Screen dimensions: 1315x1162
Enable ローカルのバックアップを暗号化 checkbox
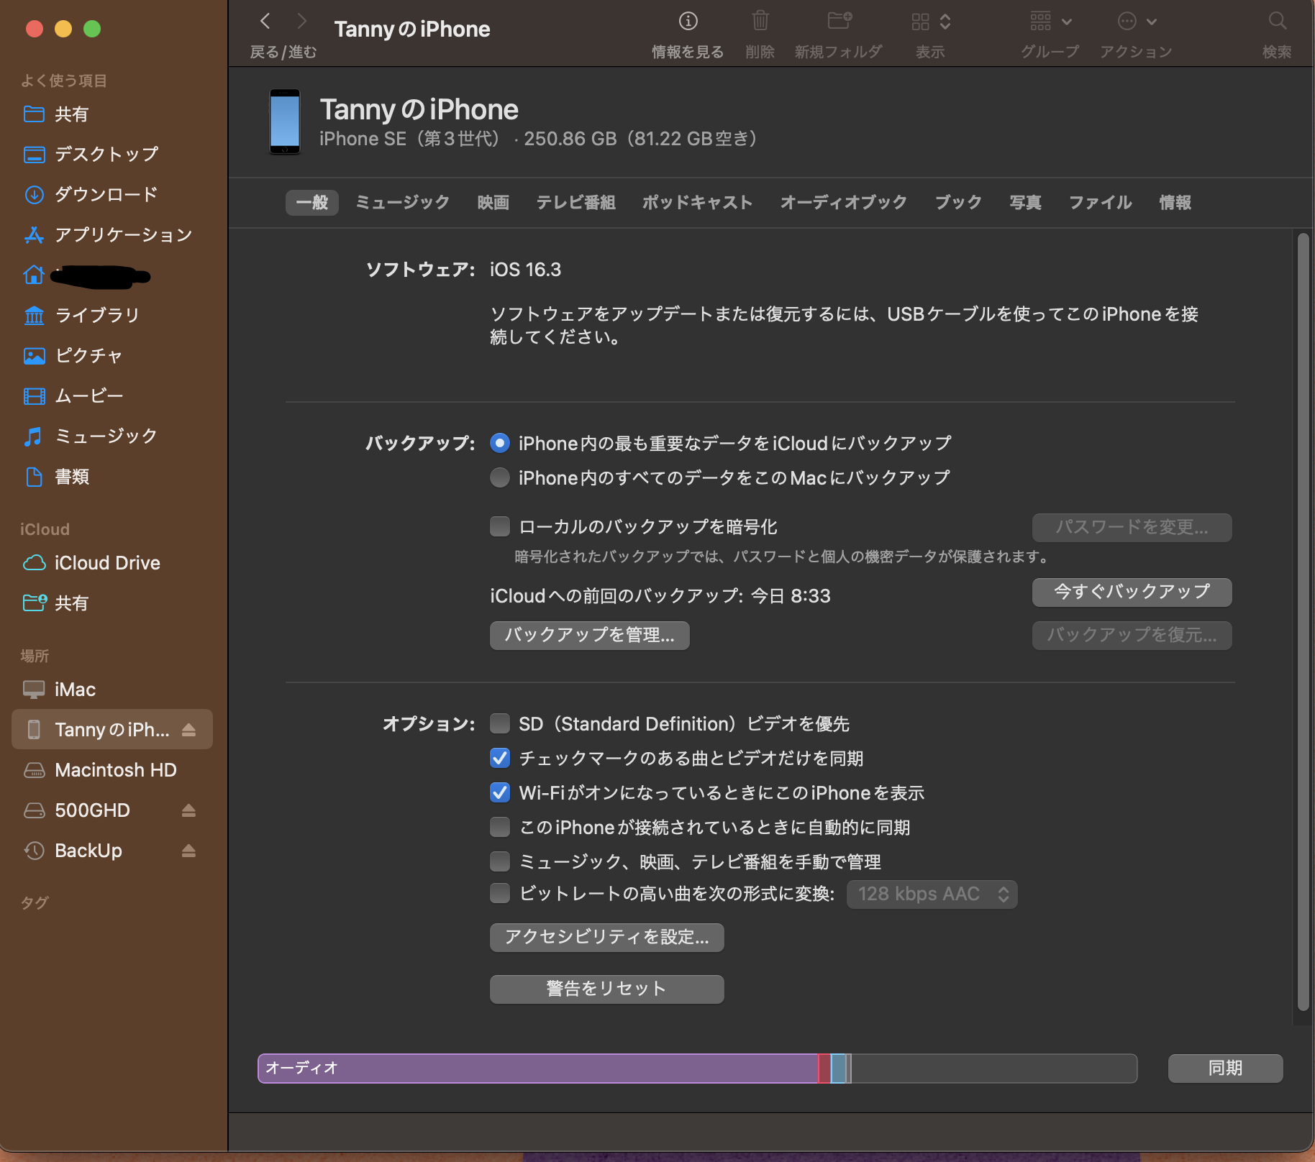pyautogui.click(x=500, y=526)
